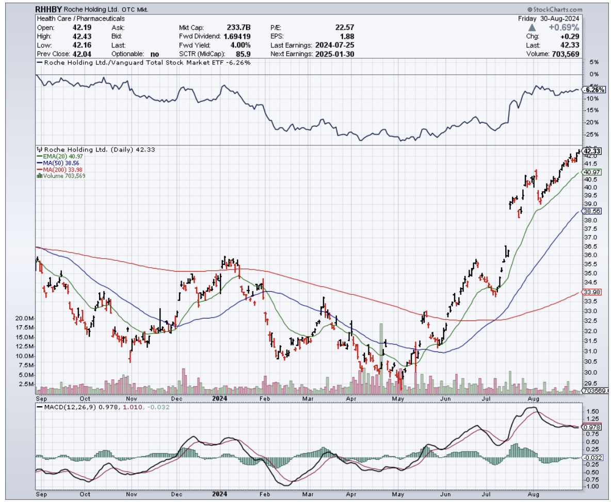Click the green volume bars legend icon
Viewport: 611px width, 502px height.
pos(40,176)
